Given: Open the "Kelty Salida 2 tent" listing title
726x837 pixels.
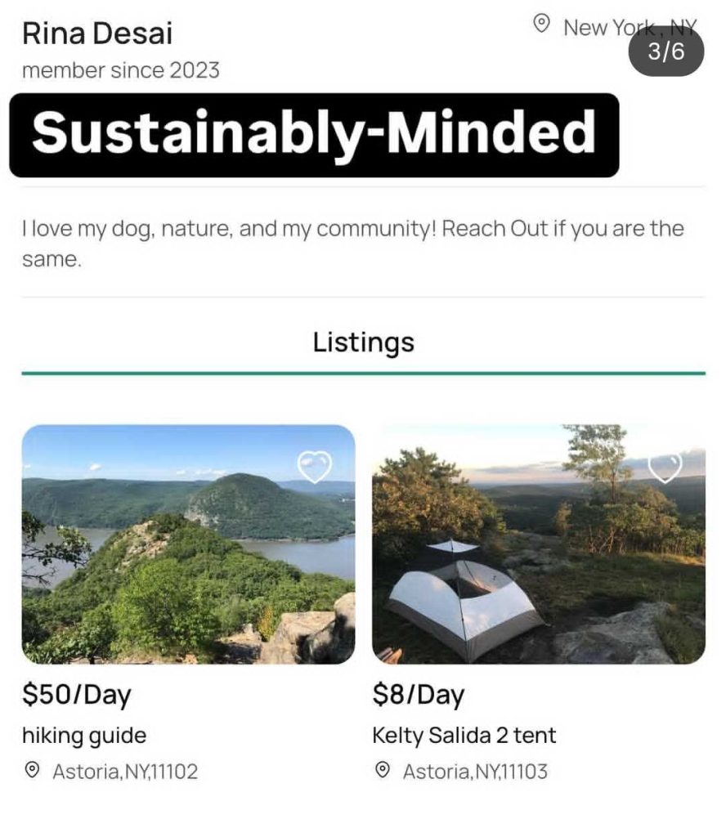Looking at the screenshot, I should [x=464, y=735].
